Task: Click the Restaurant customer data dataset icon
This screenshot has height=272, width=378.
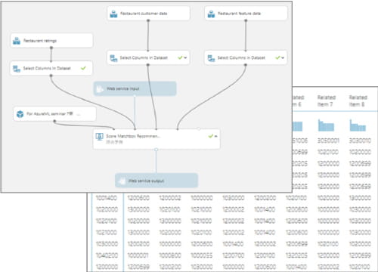Action: click(113, 14)
